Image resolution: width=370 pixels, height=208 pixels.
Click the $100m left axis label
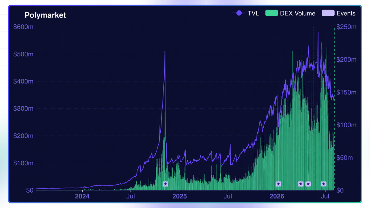(23, 163)
